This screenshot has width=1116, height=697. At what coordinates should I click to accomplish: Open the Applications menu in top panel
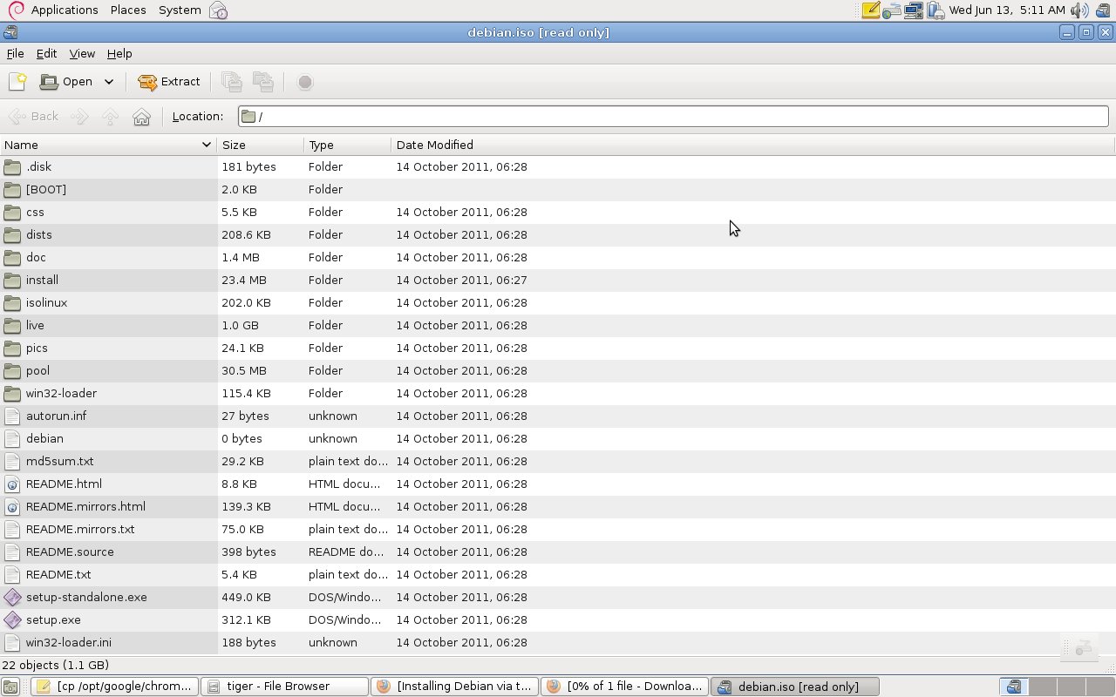pyautogui.click(x=64, y=10)
